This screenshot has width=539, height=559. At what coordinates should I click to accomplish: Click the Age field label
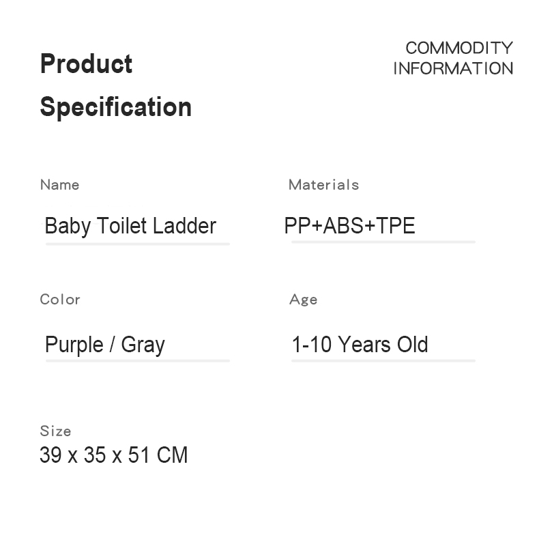303,300
